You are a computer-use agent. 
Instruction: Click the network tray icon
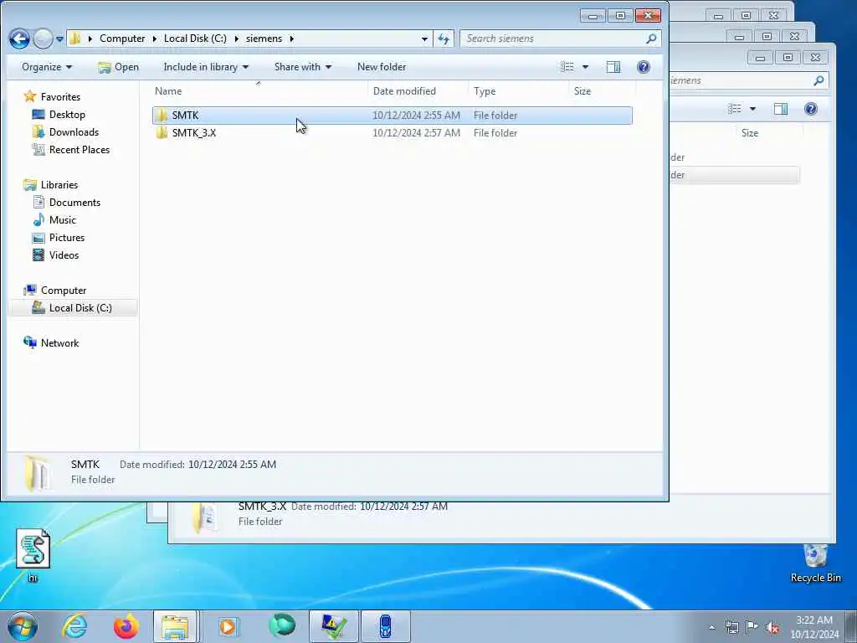pos(731,628)
